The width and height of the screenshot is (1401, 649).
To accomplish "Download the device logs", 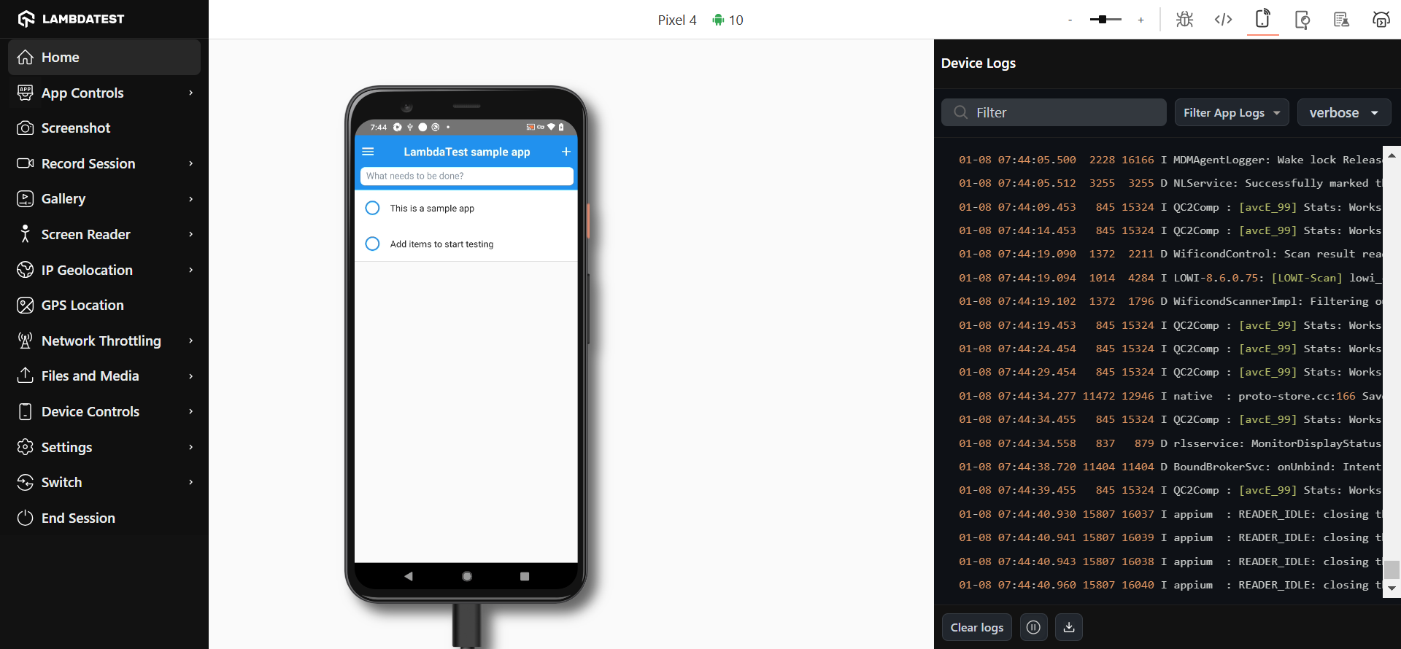I will [x=1069, y=627].
